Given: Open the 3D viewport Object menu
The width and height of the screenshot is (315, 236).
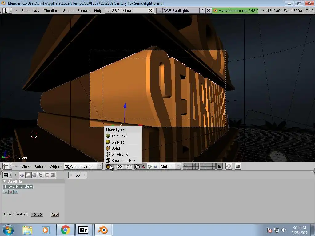Looking at the screenshot, I should click(55, 167).
